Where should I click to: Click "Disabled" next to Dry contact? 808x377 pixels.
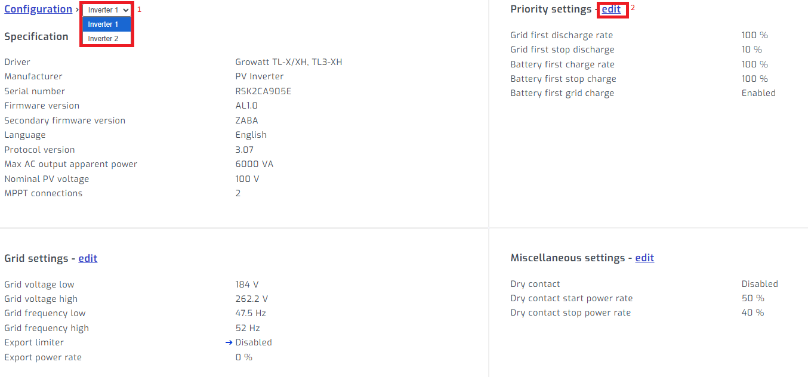pos(760,283)
